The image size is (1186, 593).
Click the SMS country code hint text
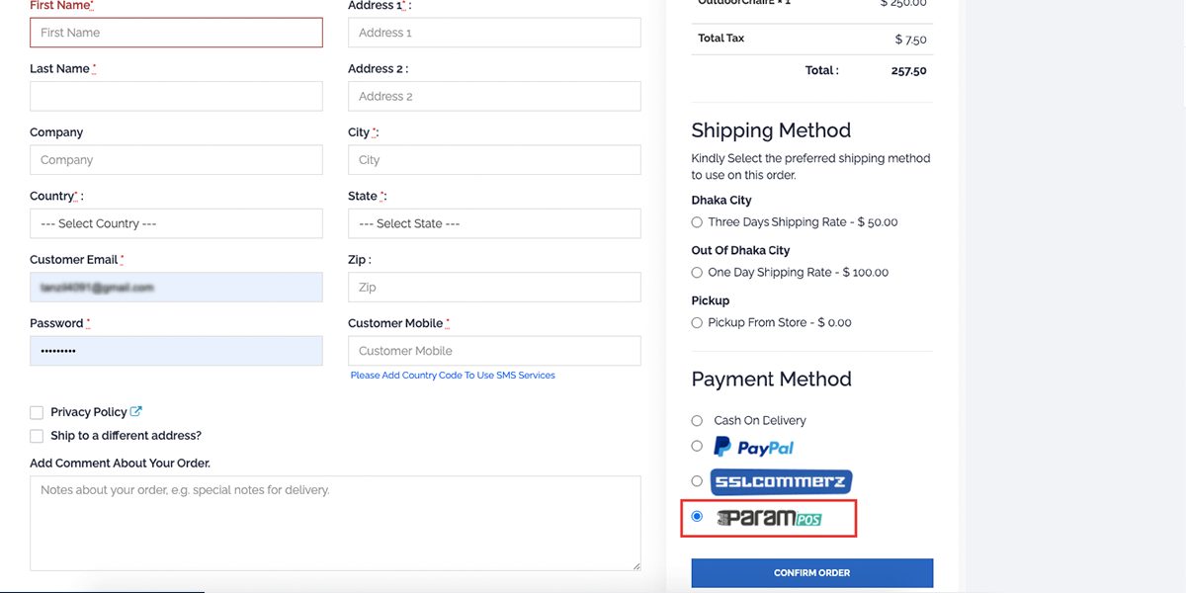pyautogui.click(x=453, y=376)
